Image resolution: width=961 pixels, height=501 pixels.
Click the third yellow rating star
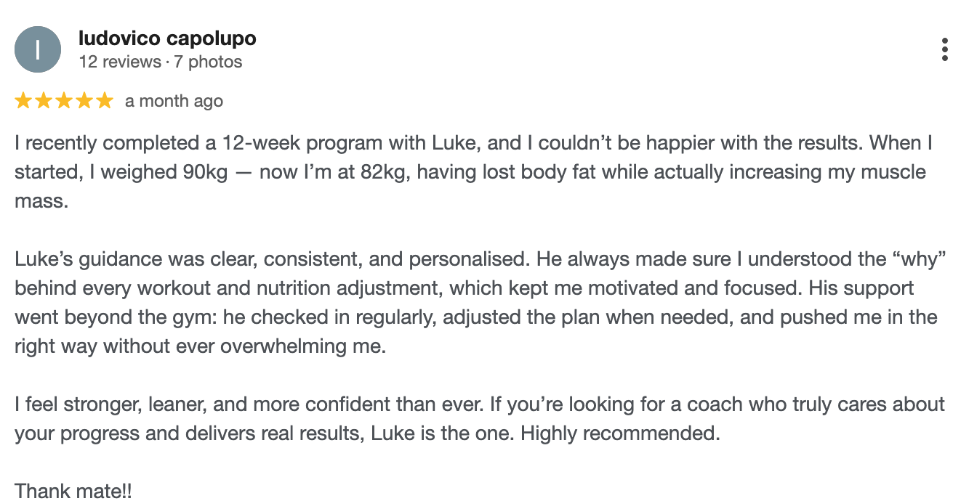click(x=64, y=101)
